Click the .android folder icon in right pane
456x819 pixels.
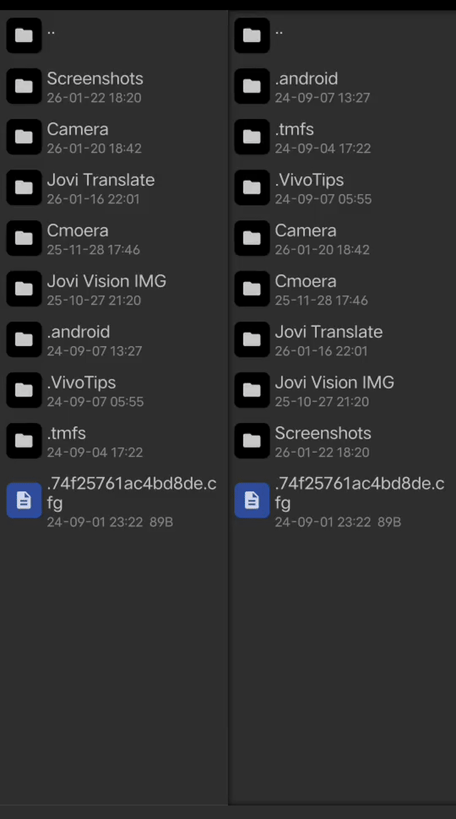pyautogui.click(x=252, y=86)
